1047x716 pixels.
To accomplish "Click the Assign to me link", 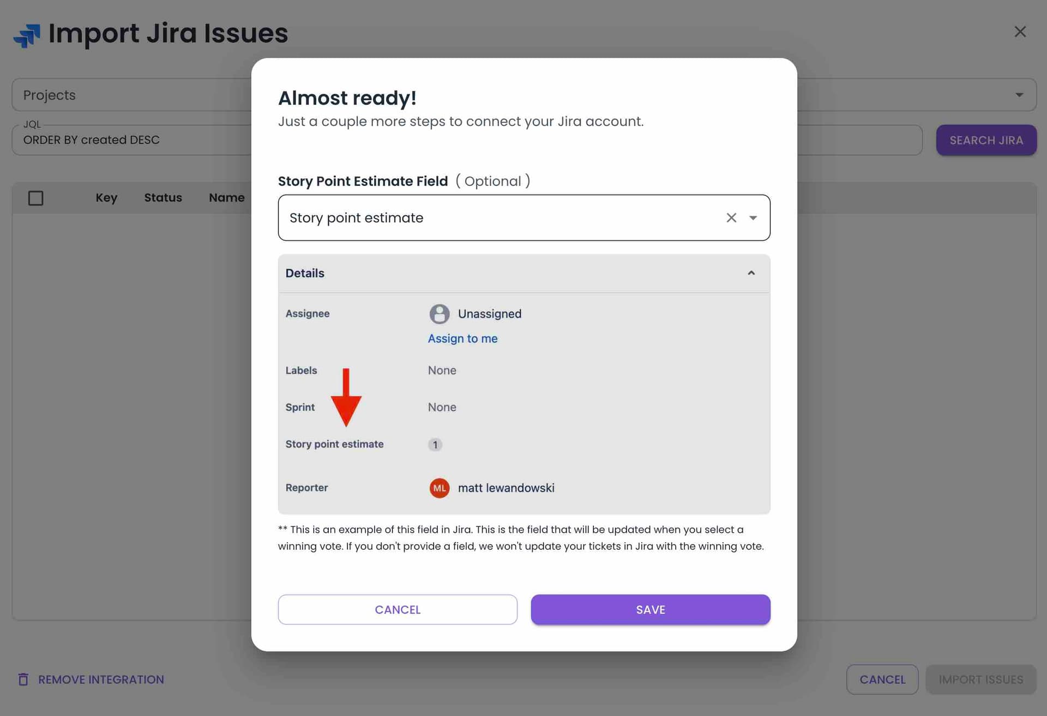I will [462, 338].
